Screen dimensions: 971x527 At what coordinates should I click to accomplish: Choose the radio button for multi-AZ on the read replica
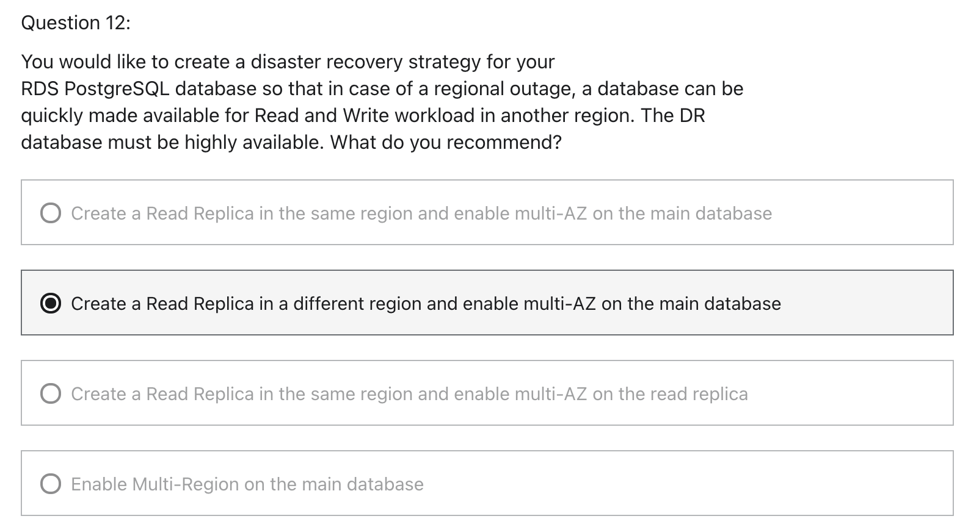point(51,393)
